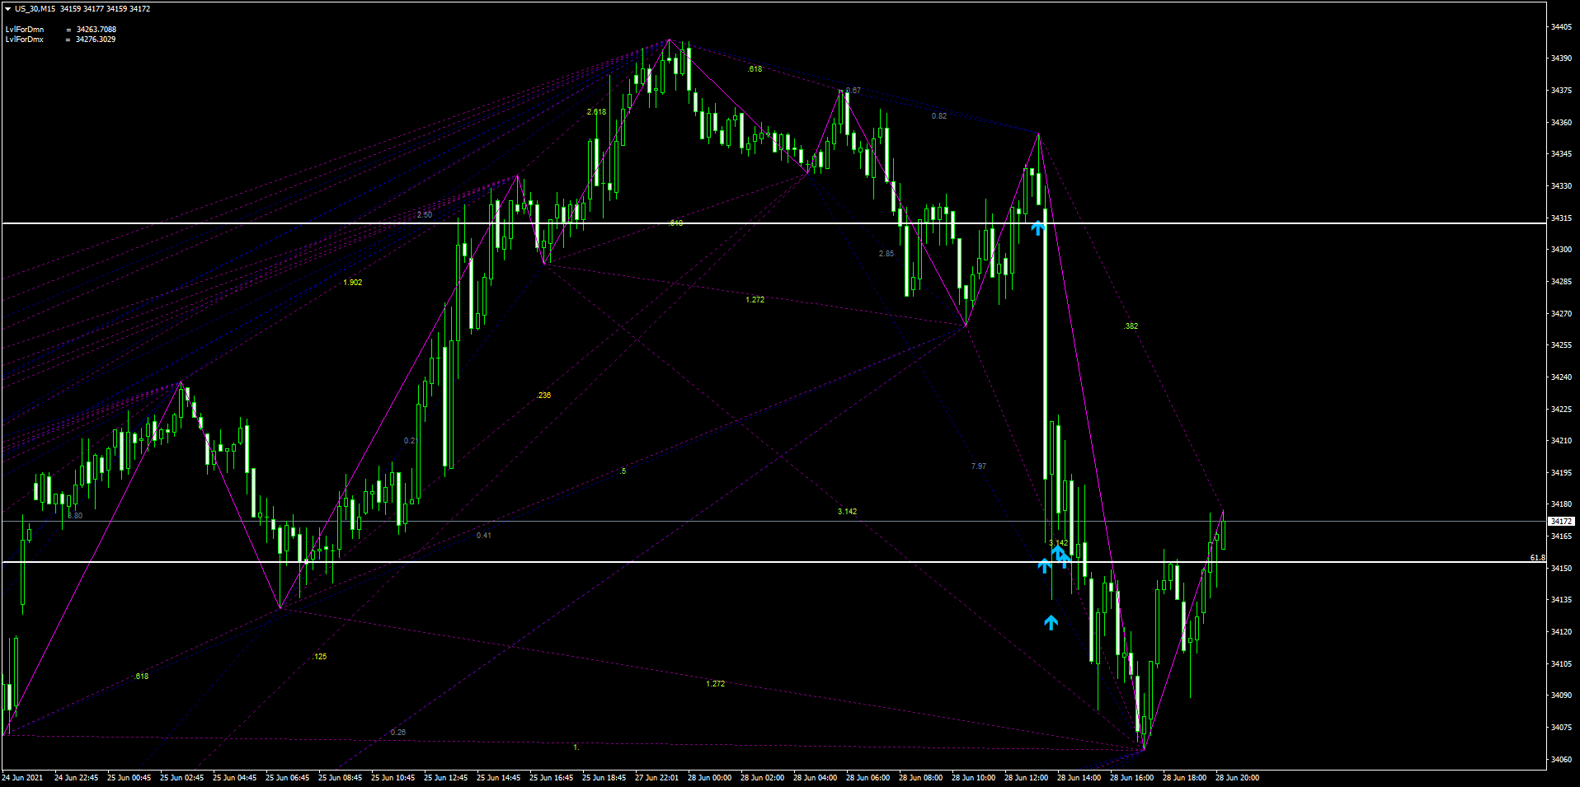Image resolution: width=1580 pixels, height=787 pixels.
Task: Click the 2.50 ratio label
Action: coord(424,215)
